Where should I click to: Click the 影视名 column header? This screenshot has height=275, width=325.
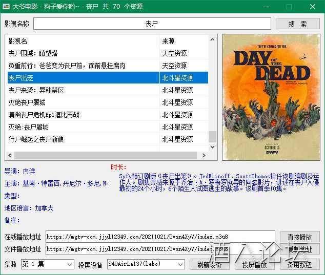[x=84, y=41]
